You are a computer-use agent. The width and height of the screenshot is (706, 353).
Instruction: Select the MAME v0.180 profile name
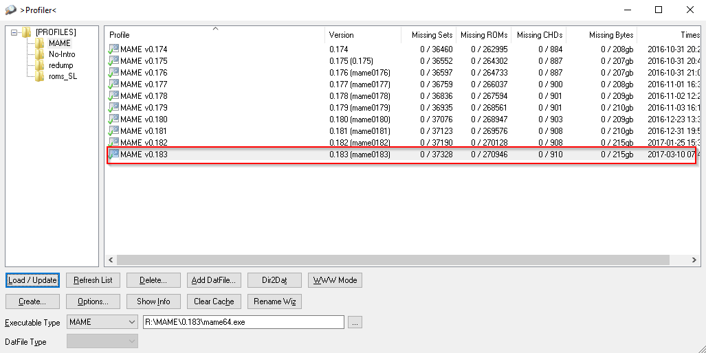coord(144,119)
